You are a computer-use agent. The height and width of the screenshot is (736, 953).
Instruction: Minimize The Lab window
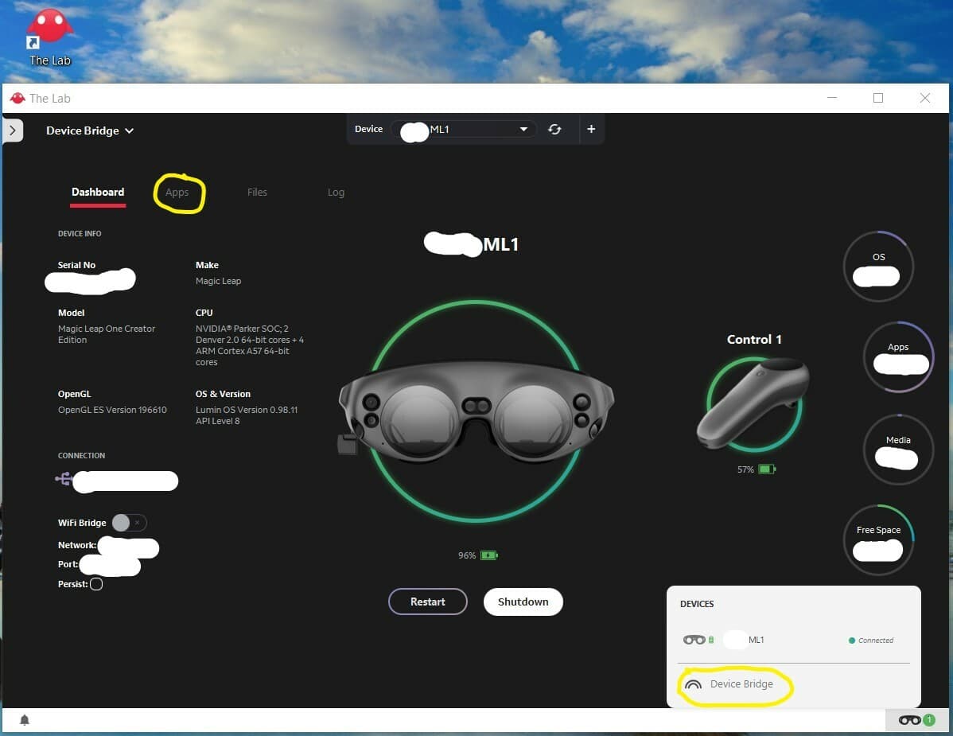(832, 98)
